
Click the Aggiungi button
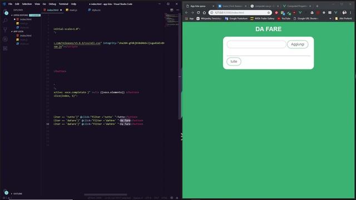pos(298,44)
